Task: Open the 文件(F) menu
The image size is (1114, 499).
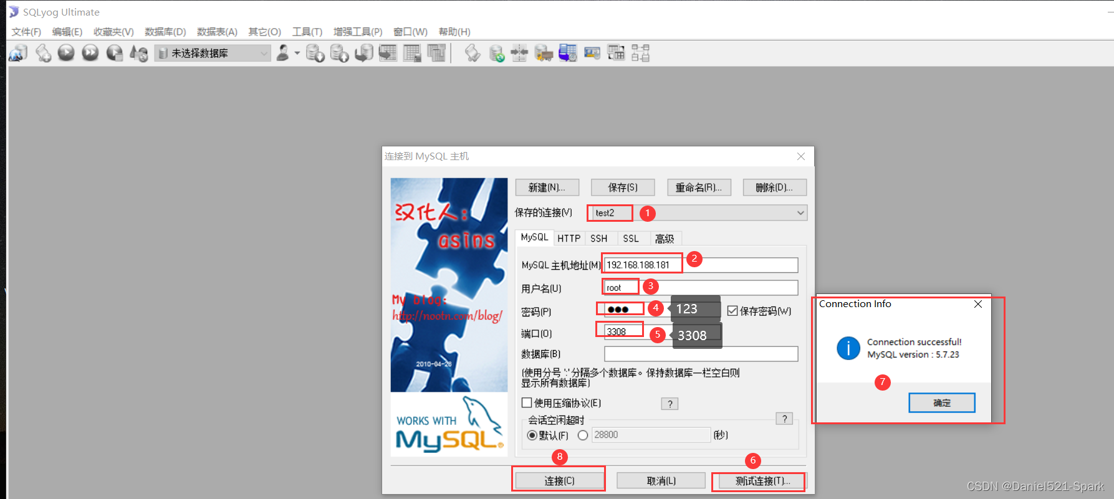Action: 26,32
